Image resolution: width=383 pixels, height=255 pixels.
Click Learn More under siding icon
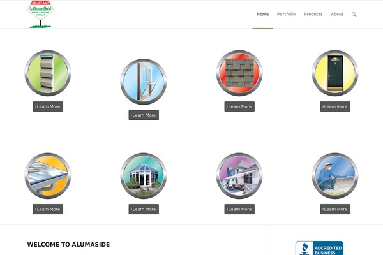click(48, 106)
